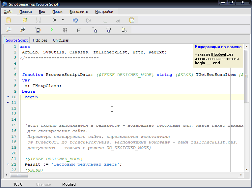Click the New file icon
The width and height of the screenshot is (252, 188).
pos(9,20)
